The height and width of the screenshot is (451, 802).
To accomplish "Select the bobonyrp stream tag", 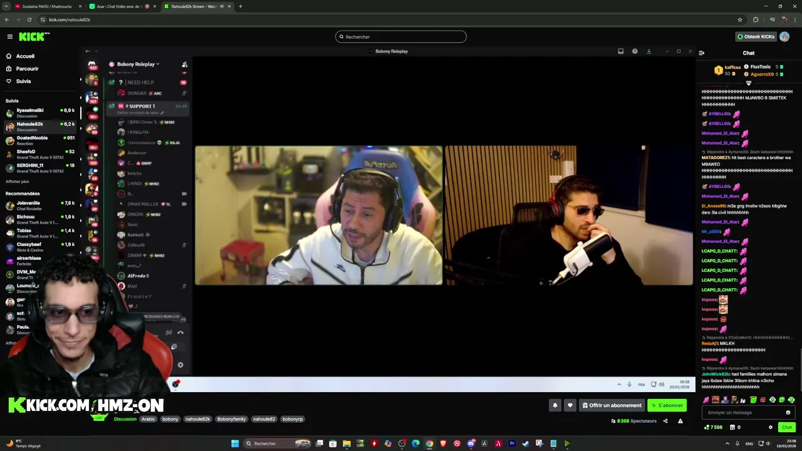I will pyautogui.click(x=293, y=419).
